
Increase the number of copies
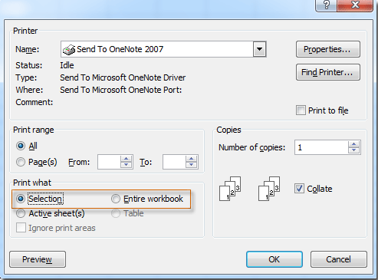pyautogui.click(x=354, y=144)
